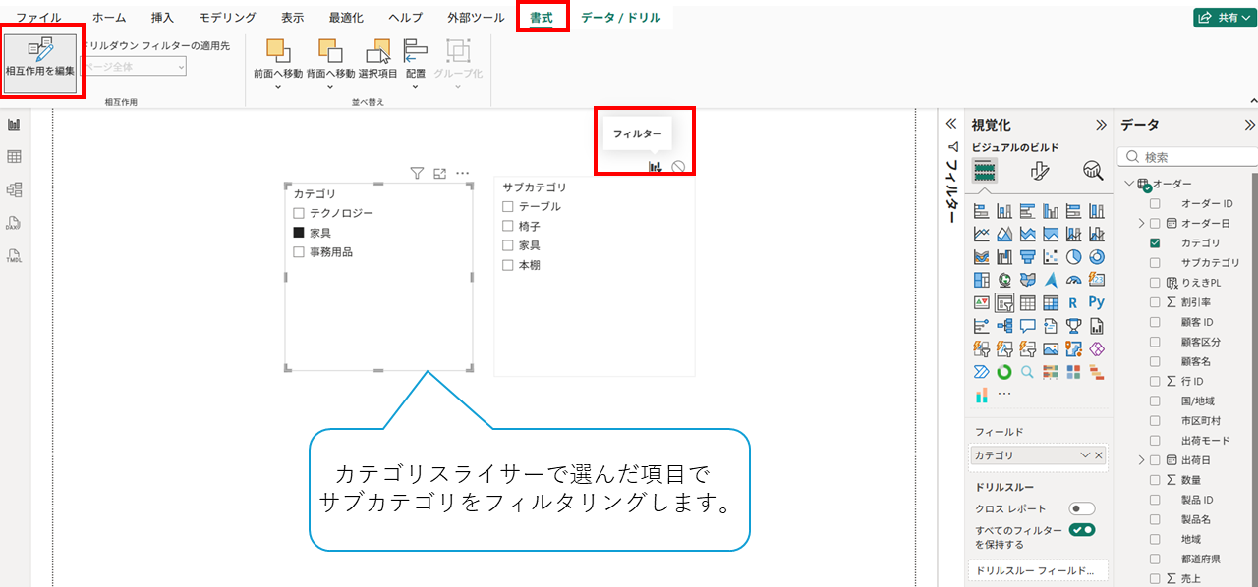Open the table view in left sidebar
The width and height of the screenshot is (1258, 587).
(15, 157)
